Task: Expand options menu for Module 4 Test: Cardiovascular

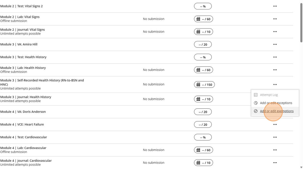Action: coord(275,137)
